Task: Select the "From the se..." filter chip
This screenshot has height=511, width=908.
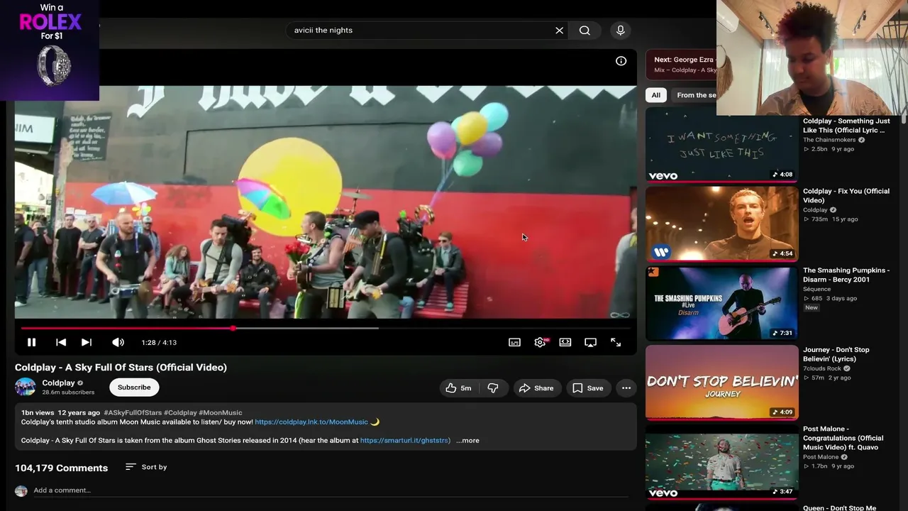Action: [x=695, y=95]
